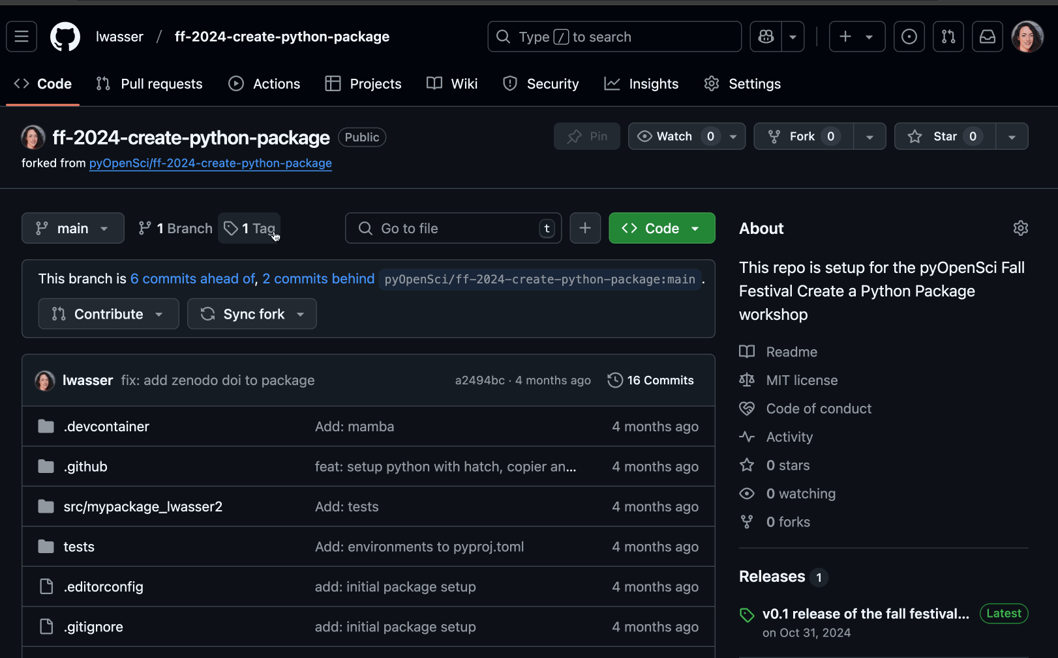View the 0 stars link
Screen dimensions: 1058x658
[775, 465]
